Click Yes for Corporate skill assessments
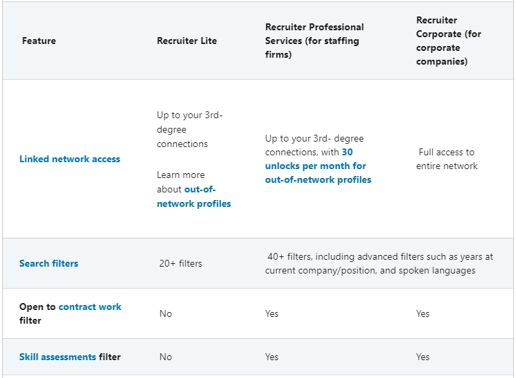The width and height of the screenshot is (516, 378). click(422, 357)
